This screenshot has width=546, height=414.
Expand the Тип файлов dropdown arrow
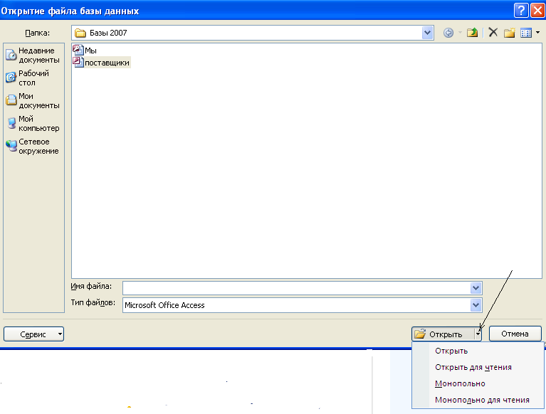click(x=476, y=305)
